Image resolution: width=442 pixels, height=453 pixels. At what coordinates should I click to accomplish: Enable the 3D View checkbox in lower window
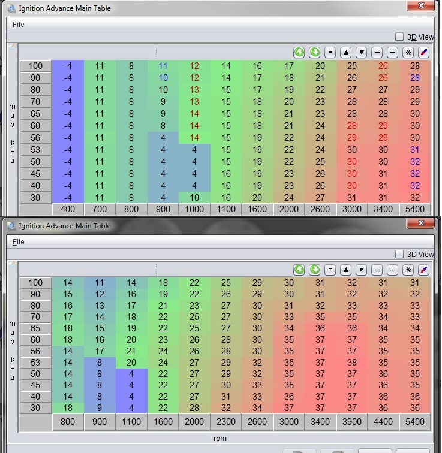point(400,255)
